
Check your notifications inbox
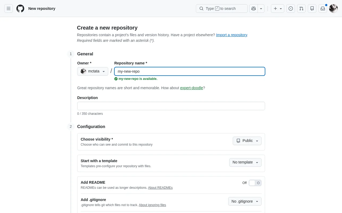pyautogui.click(x=323, y=9)
